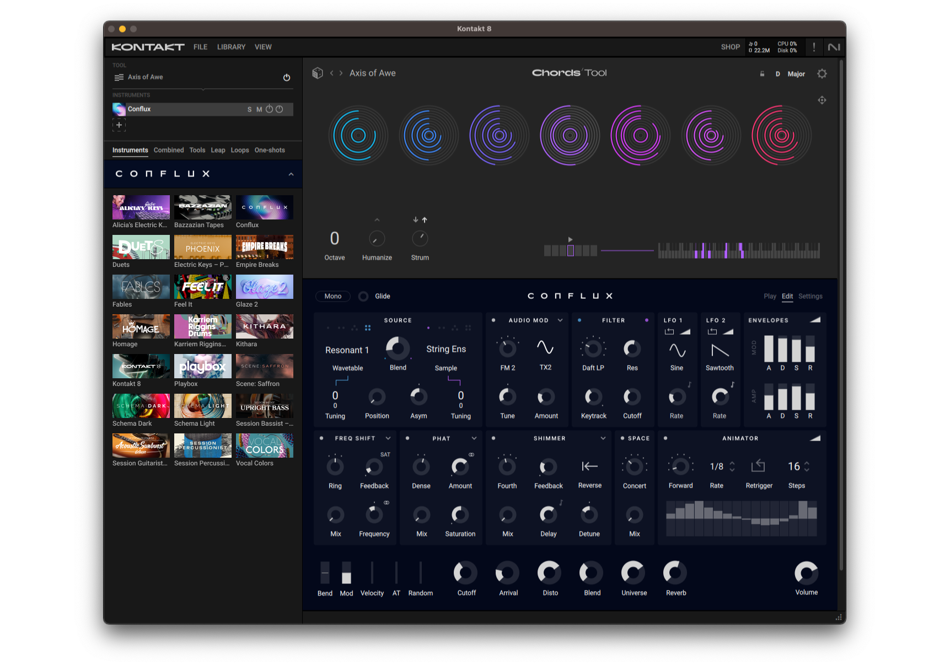Switch to the One-shots tab
Screen dimensions: 950x665
coord(270,150)
